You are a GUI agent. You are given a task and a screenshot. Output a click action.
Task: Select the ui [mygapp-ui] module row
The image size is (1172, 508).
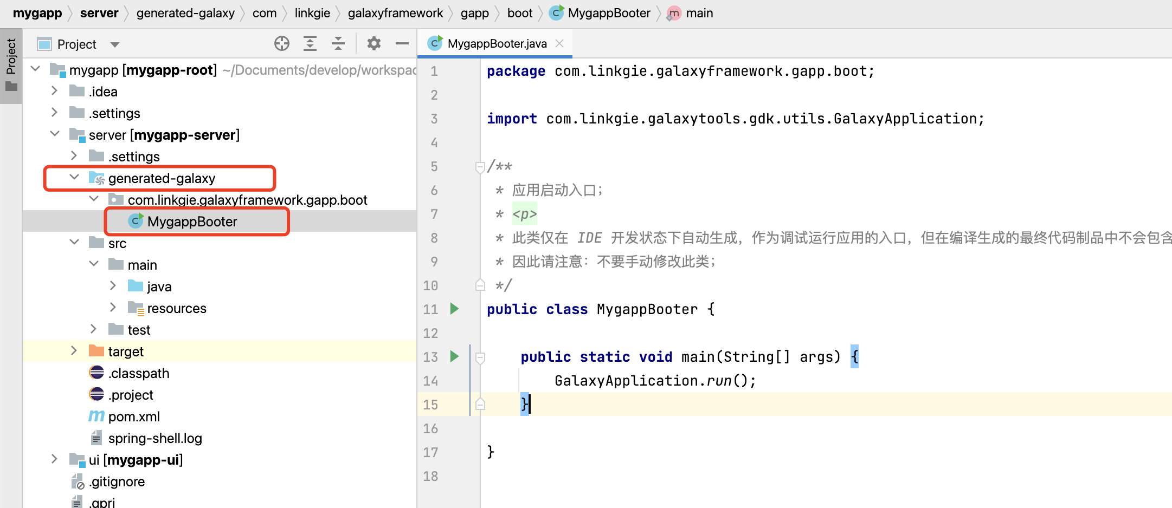pyautogui.click(x=220, y=460)
